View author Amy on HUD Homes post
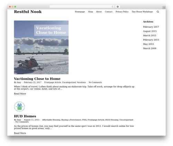Image resolution: width=173 pixels, height=146 pixels. pyautogui.click(x=19, y=120)
